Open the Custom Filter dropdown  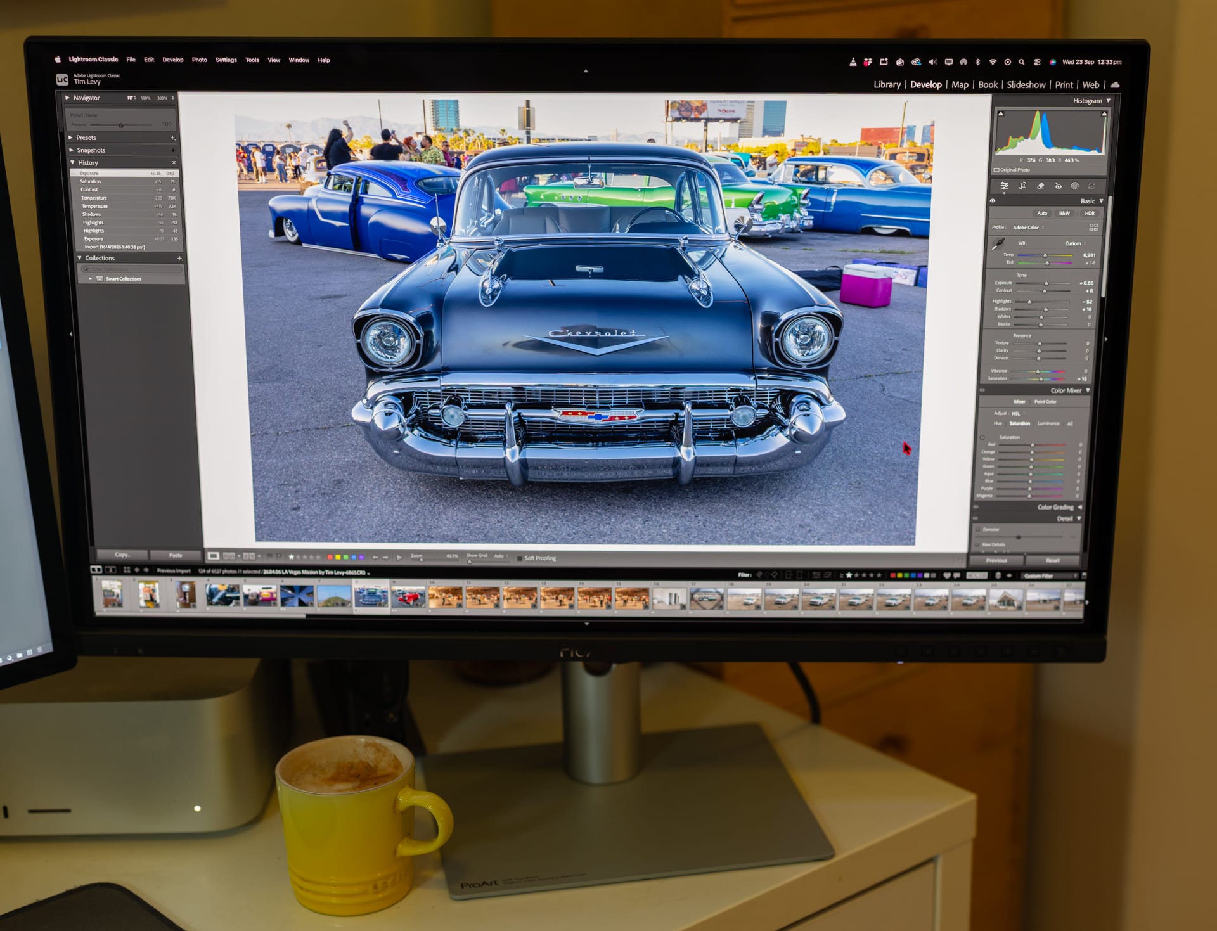tap(1050, 575)
